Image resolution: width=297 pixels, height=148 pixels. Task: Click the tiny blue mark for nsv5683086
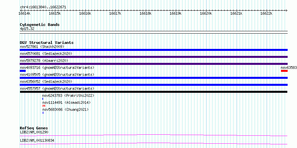pos(43,113)
